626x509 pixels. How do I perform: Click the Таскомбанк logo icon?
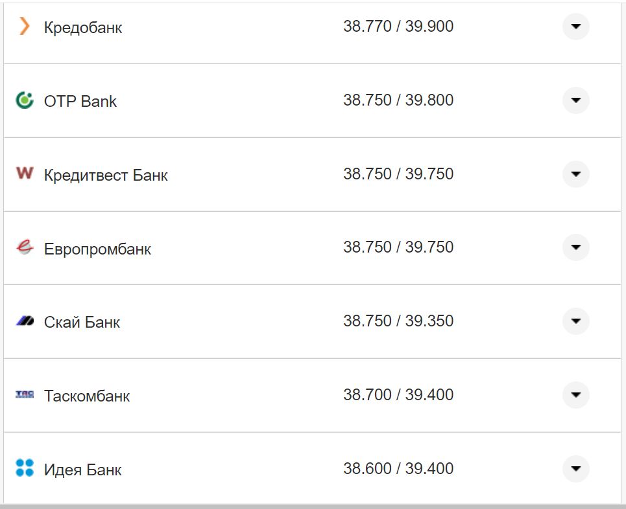tap(25, 394)
